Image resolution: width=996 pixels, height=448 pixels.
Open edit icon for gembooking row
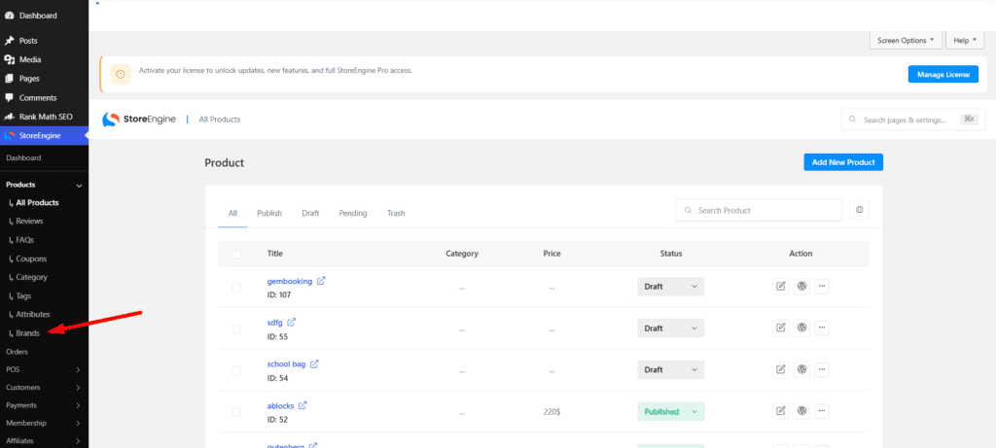[x=781, y=286]
